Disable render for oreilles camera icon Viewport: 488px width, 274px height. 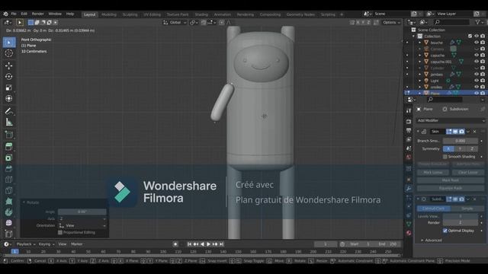483,87
